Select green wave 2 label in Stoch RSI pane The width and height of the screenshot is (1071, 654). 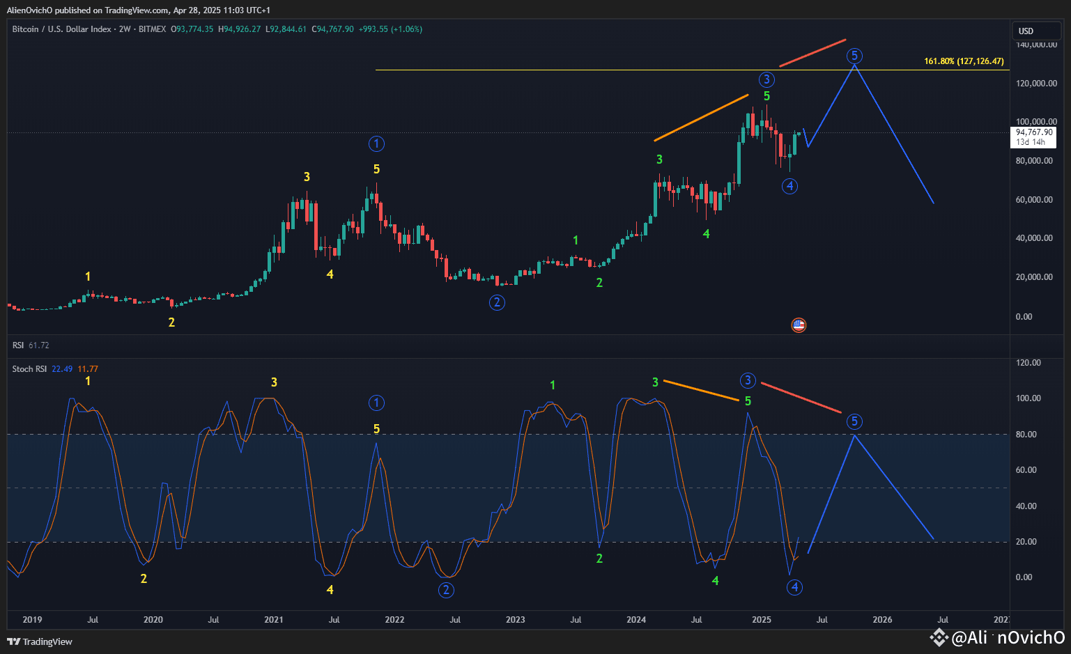[599, 559]
